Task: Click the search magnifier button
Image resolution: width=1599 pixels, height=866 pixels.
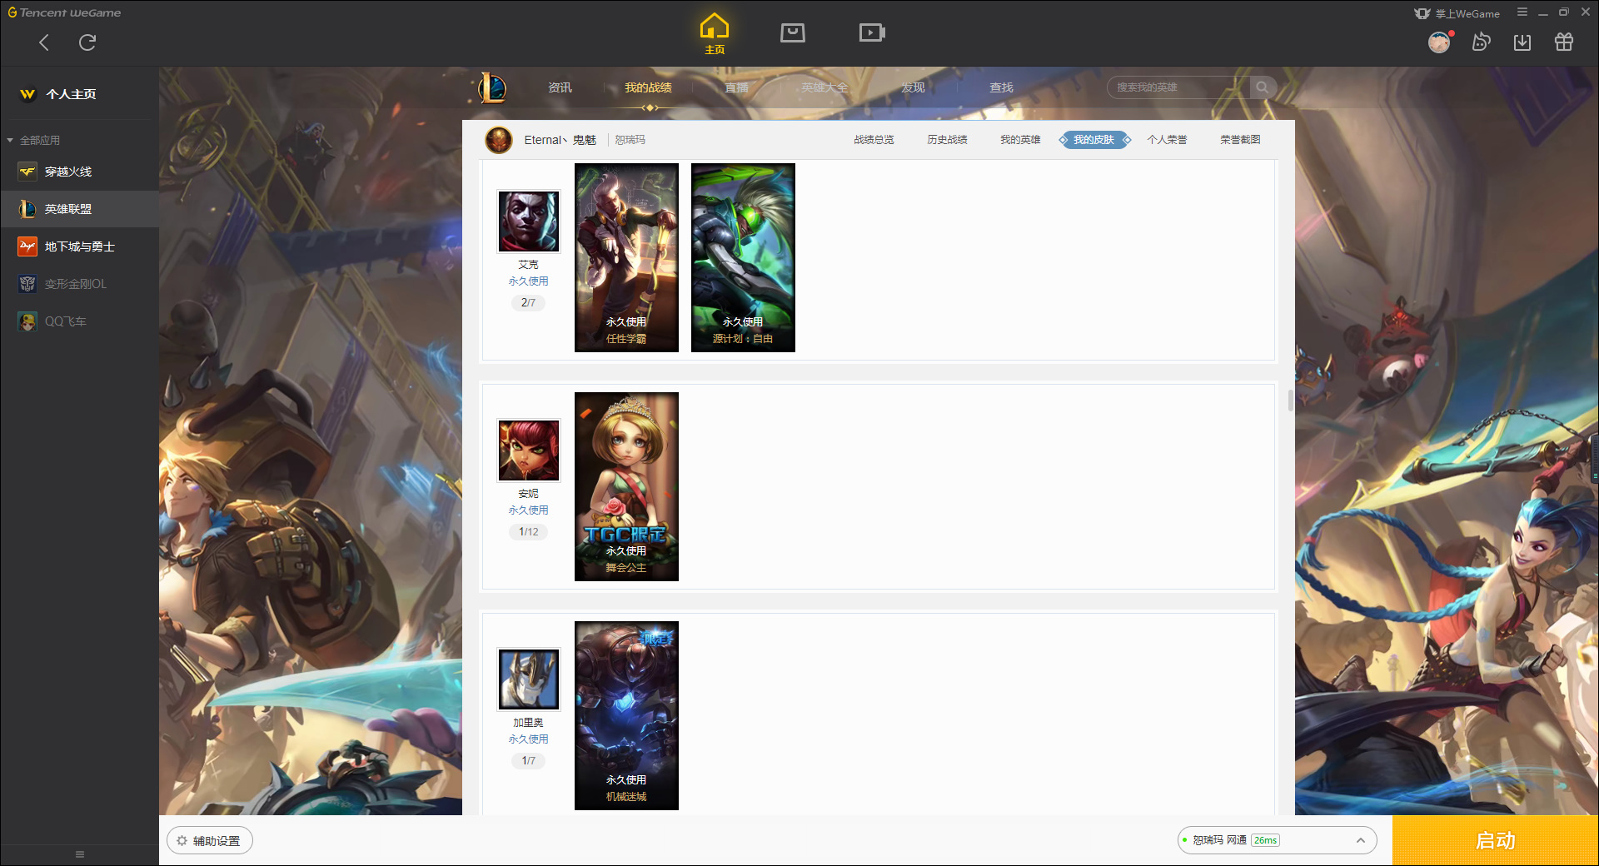Action: pos(1263,87)
